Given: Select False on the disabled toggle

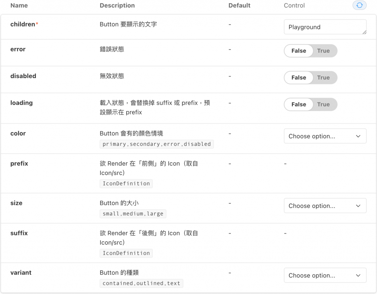Looking at the screenshot, I should pyautogui.click(x=299, y=78).
